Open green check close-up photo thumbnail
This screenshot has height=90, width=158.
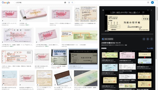[x=86, y=78]
